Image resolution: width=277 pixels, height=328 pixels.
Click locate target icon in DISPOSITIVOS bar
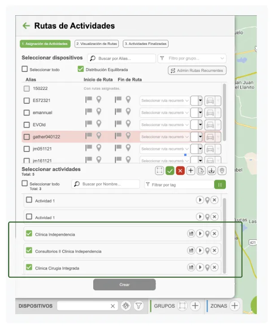coord(126,306)
